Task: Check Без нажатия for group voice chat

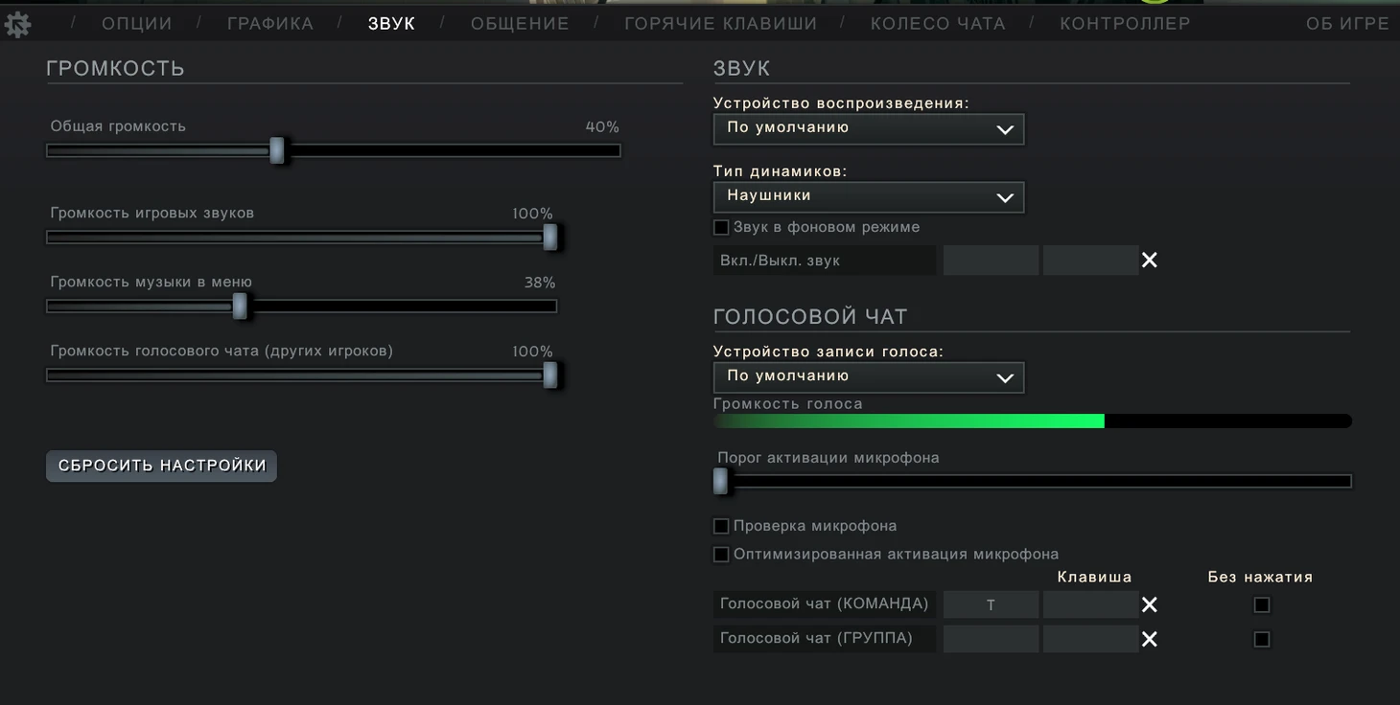Action: (1261, 639)
